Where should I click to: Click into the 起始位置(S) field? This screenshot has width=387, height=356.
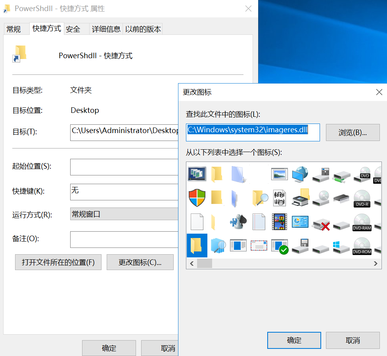coord(124,167)
